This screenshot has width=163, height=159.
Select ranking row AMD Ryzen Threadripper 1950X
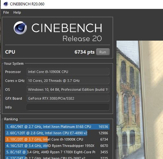[x=57, y=146]
